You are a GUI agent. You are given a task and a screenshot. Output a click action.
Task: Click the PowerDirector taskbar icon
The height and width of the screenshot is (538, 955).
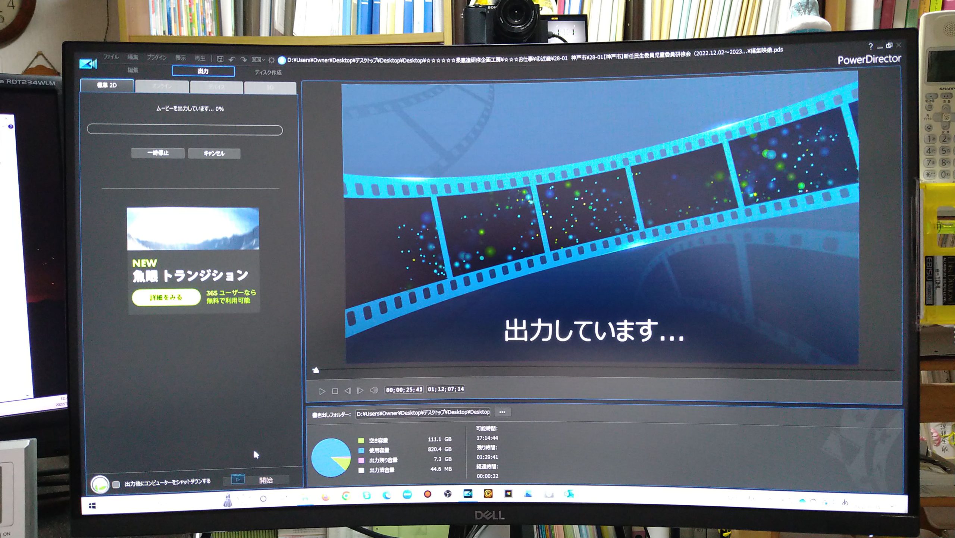coord(468,494)
